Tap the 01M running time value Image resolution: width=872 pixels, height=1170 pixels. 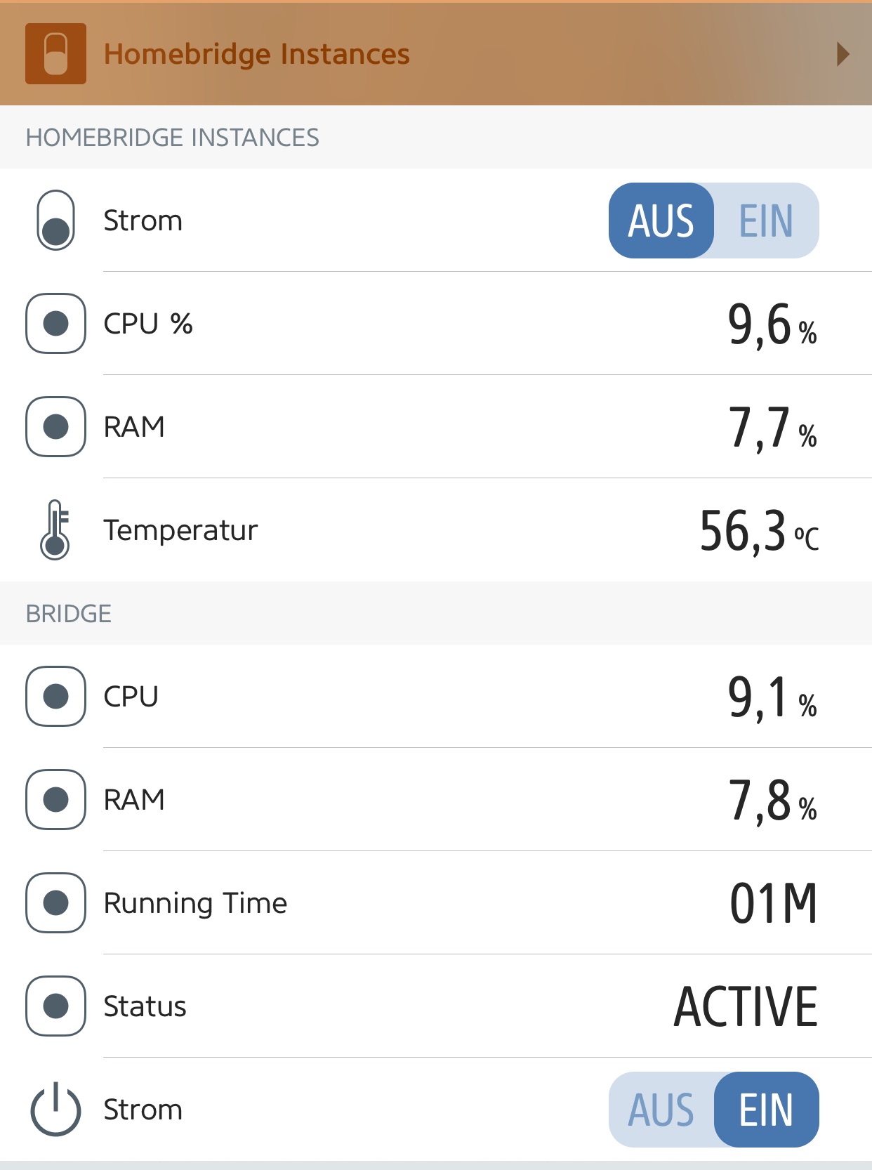click(x=774, y=903)
